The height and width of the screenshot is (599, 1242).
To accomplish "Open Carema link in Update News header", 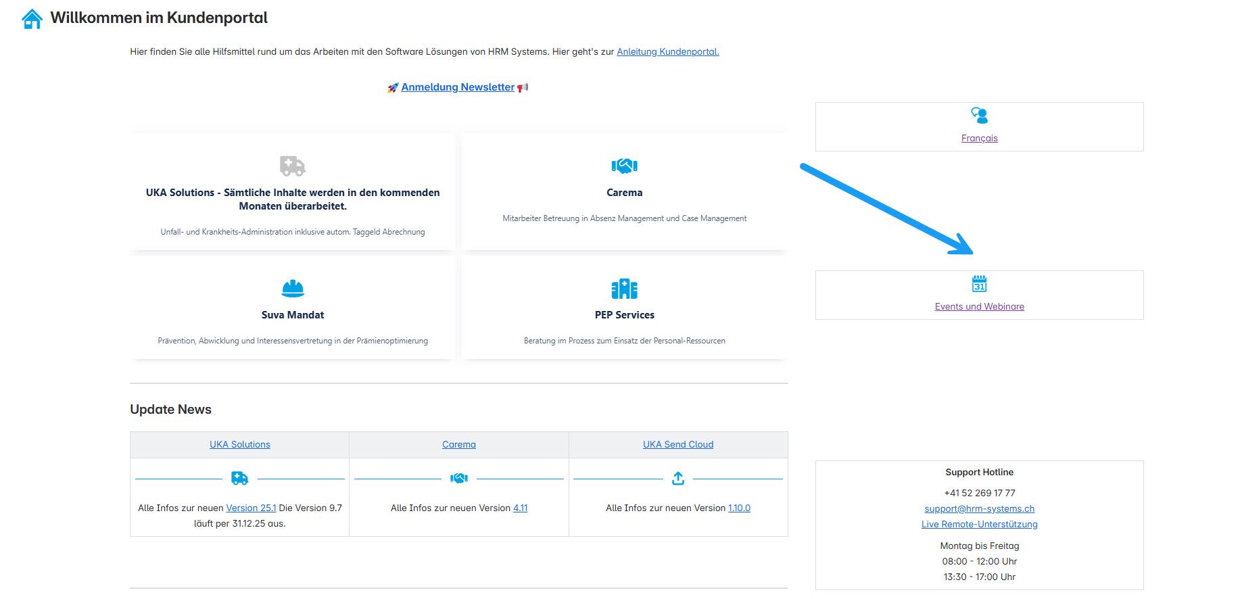I will [459, 444].
